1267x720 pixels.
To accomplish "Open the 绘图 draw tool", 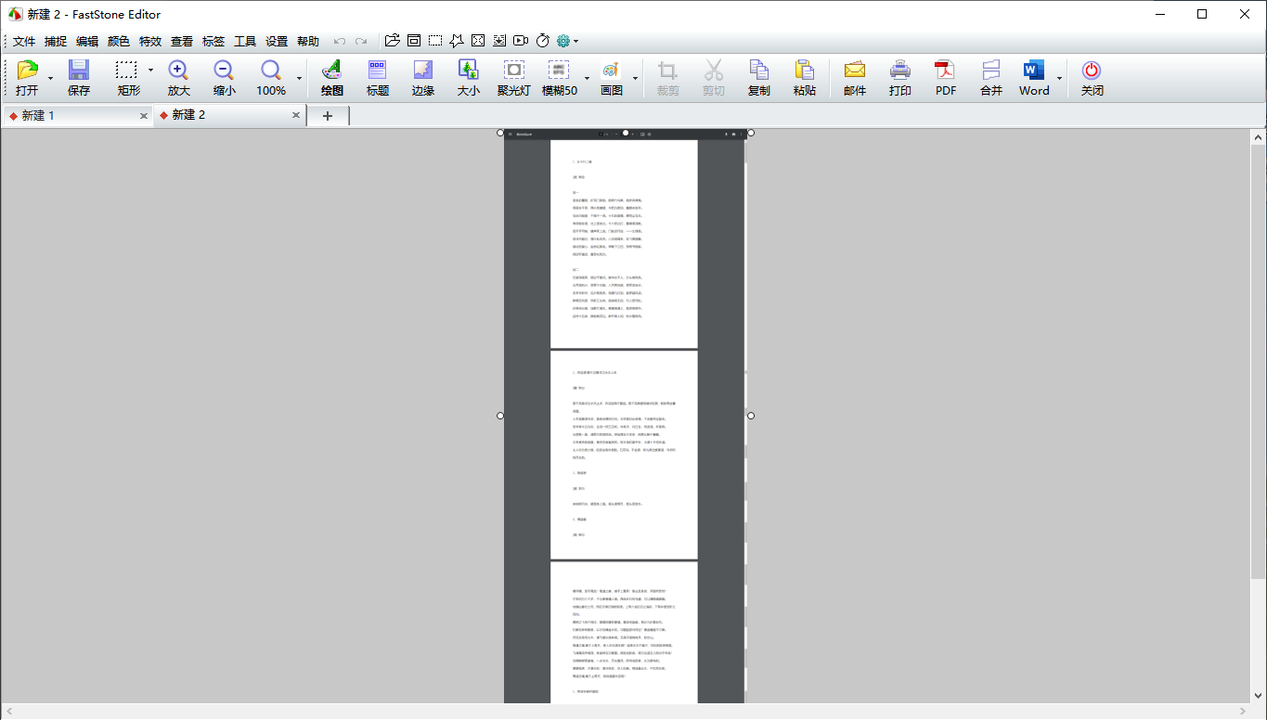I will coord(331,79).
